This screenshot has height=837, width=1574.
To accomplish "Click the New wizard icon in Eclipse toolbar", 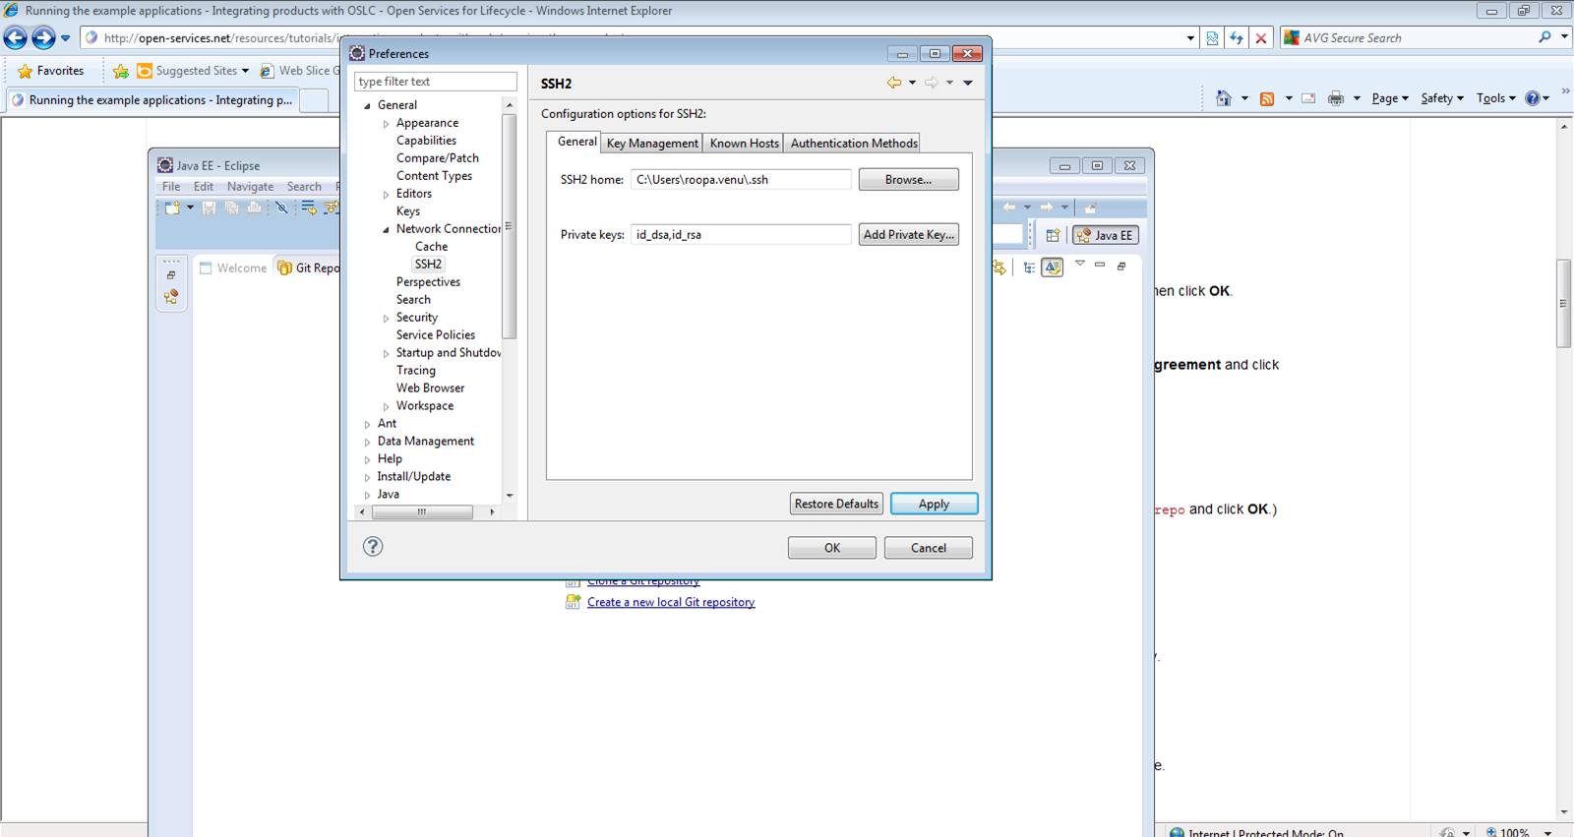I will point(173,208).
